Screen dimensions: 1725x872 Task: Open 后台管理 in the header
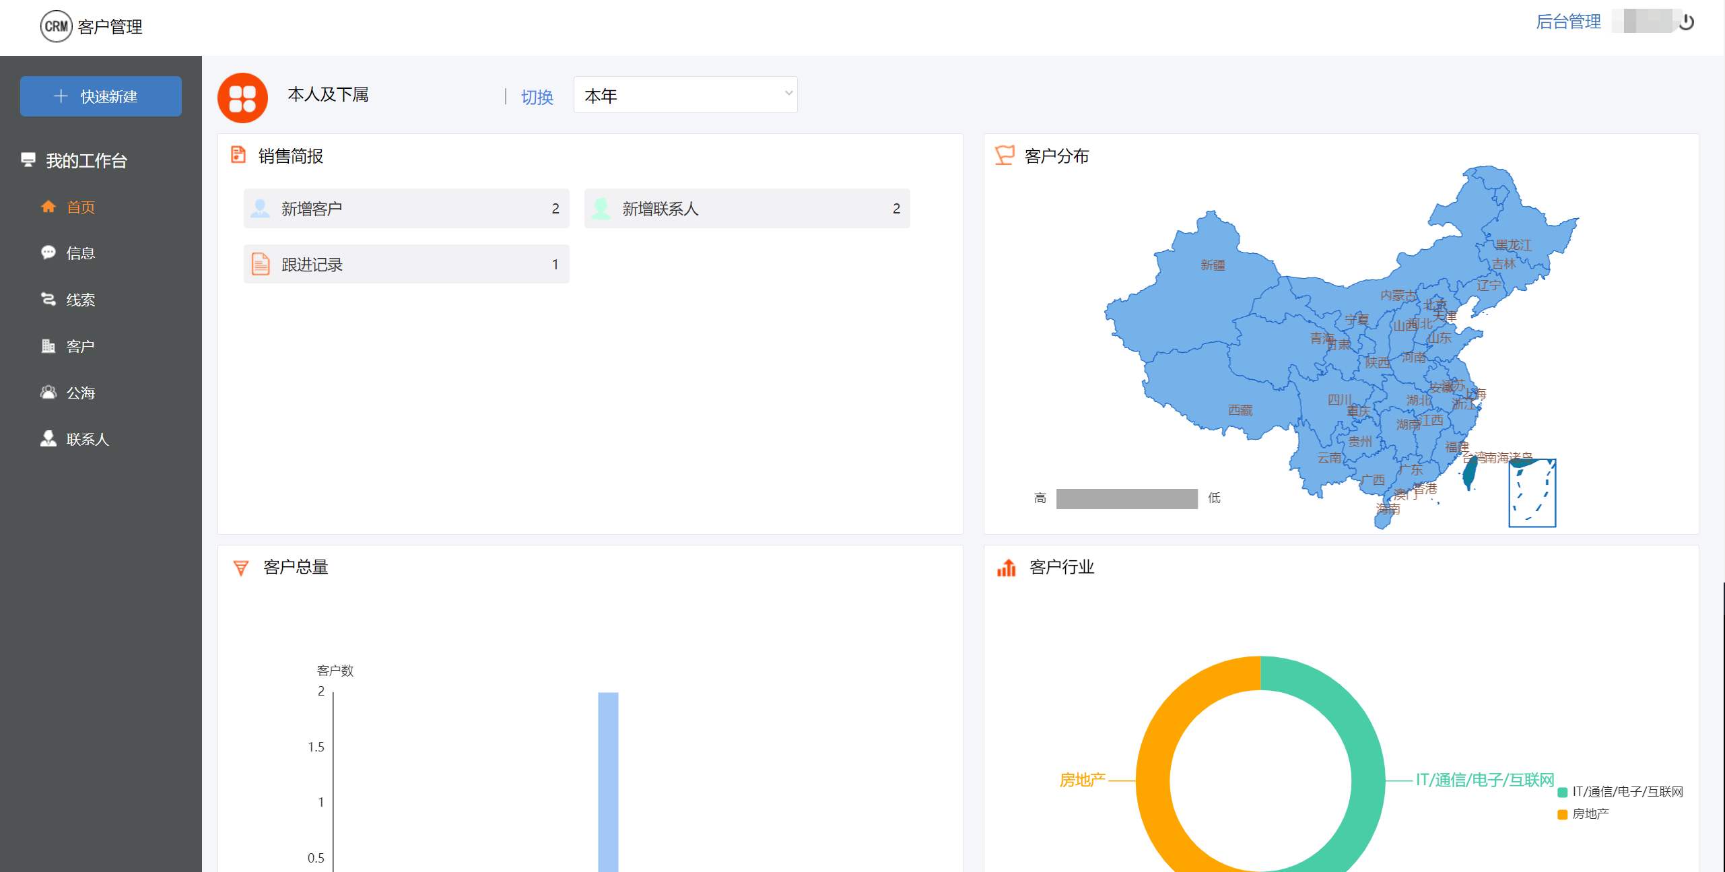tap(1567, 22)
